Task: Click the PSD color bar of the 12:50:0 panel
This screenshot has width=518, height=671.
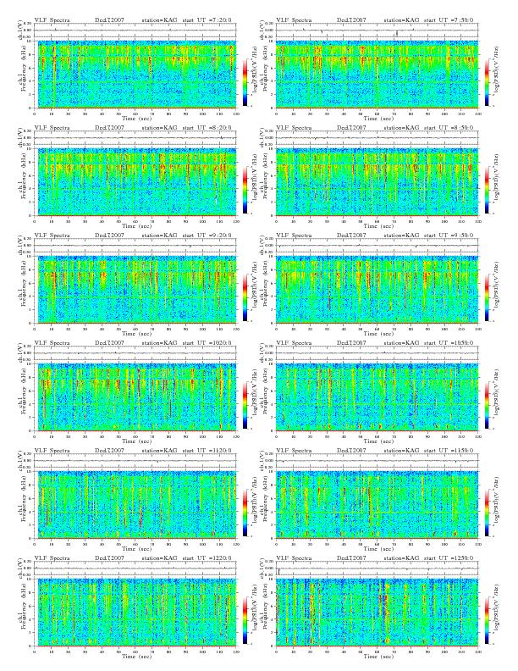Action: [488, 620]
